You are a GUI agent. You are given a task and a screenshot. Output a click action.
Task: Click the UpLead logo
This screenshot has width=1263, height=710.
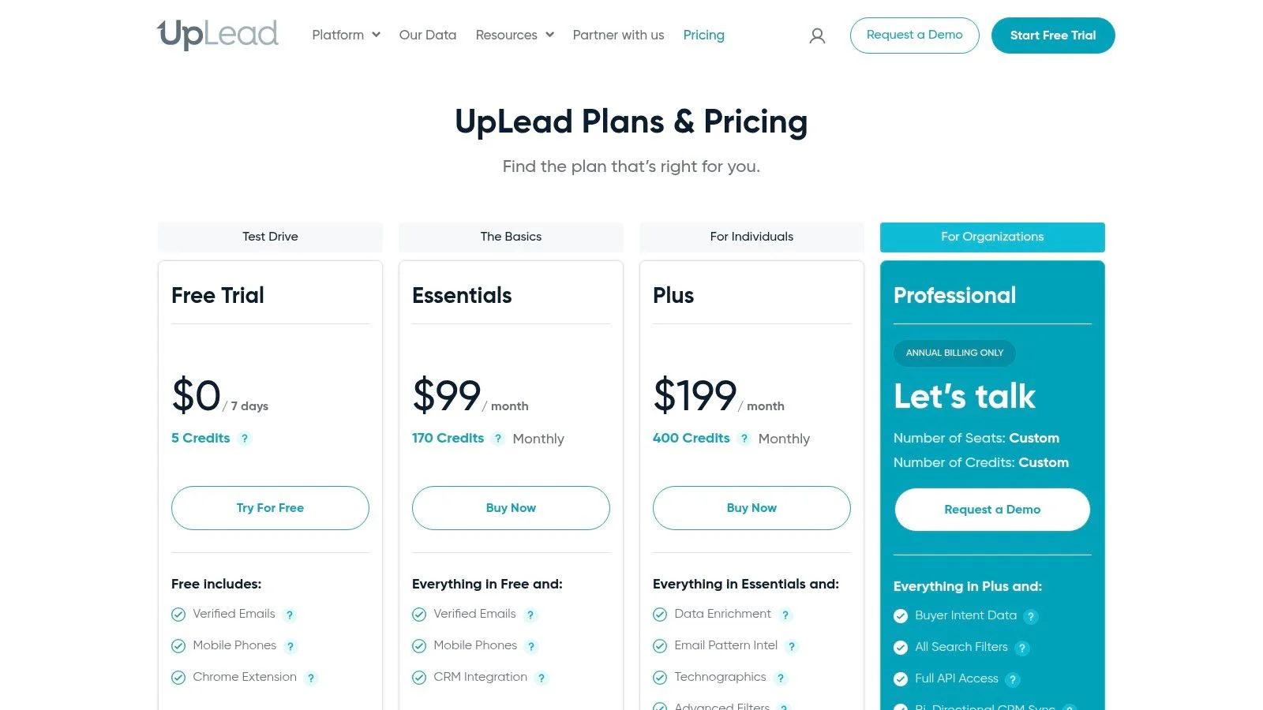(x=218, y=35)
